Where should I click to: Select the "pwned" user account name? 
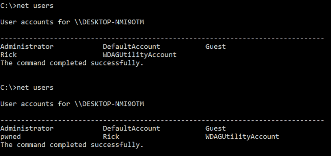tap(11, 137)
